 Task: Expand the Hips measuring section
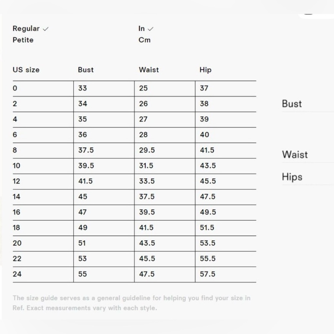[308, 177]
